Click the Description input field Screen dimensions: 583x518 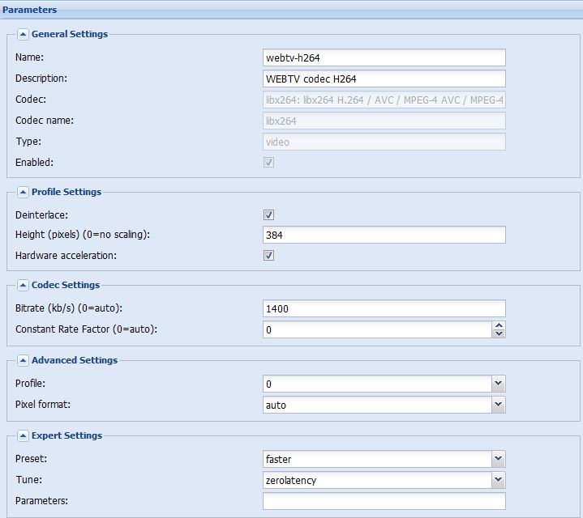(x=384, y=79)
